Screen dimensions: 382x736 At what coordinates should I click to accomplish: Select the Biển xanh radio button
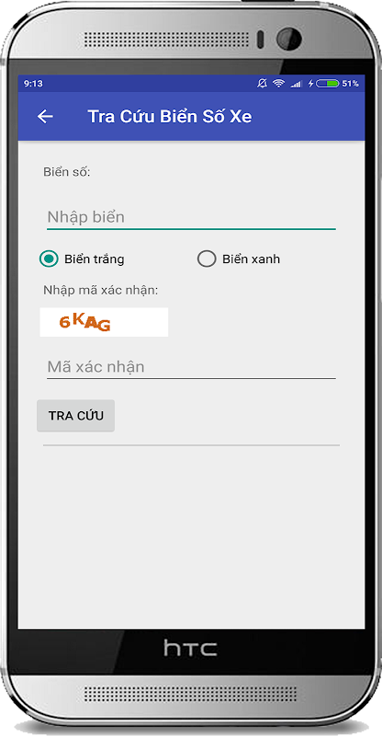tap(207, 259)
